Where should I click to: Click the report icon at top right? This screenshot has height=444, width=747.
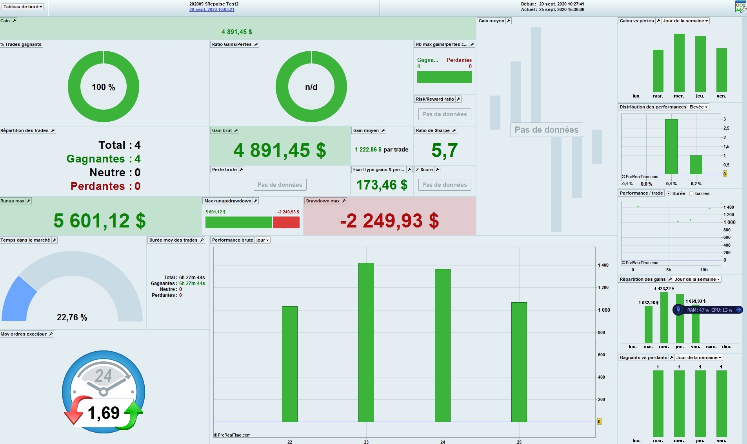pos(740,7)
